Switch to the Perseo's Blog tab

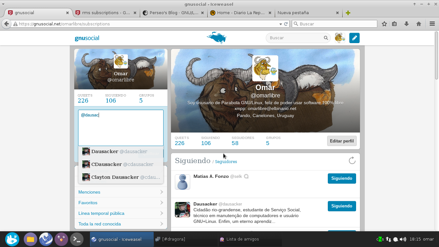173,13
